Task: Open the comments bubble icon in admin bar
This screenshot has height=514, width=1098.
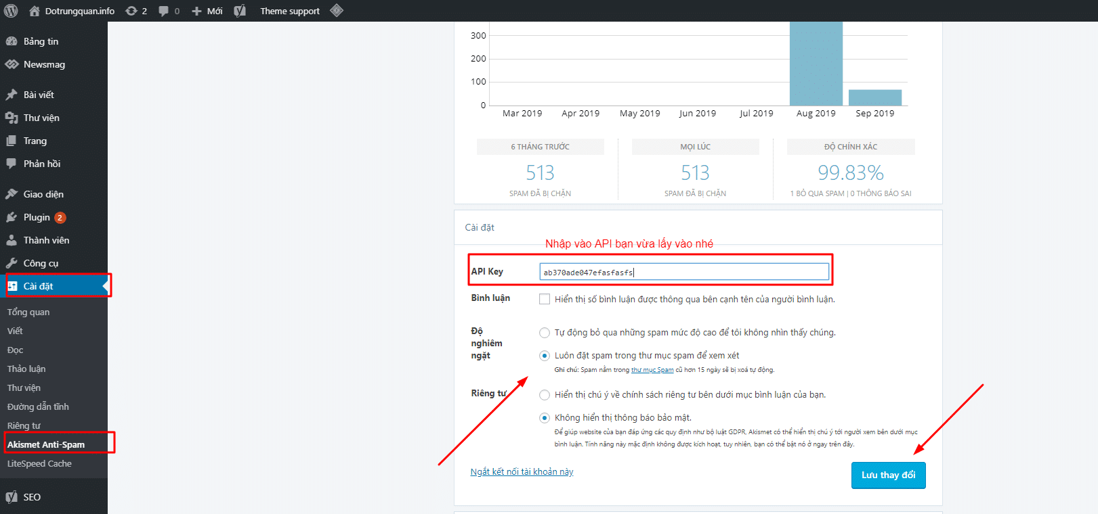Action: point(163,11)
